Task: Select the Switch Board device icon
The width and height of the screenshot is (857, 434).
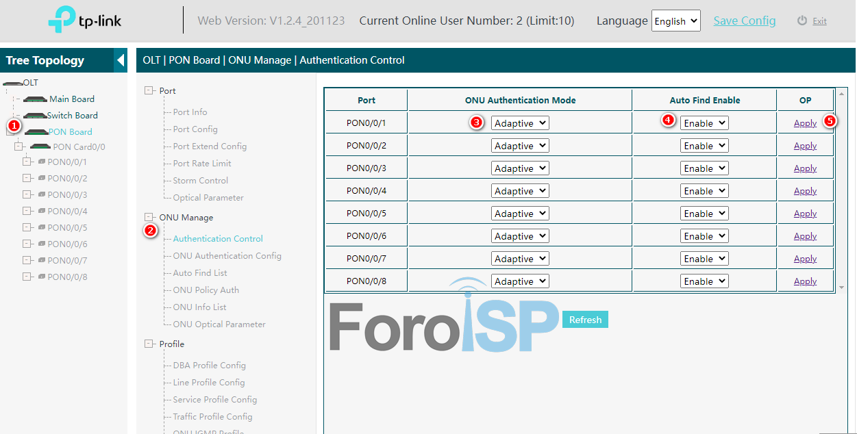Action: [x=35, y=116]
